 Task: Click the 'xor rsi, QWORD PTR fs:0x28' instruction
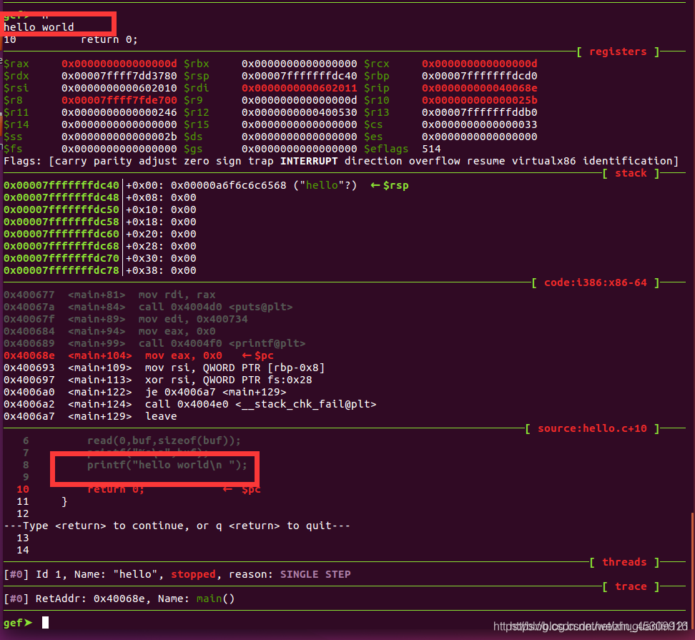coord(228,380)
